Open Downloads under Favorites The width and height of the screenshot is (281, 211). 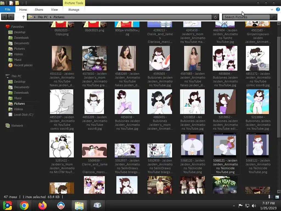pyautogui.click(x=21, y=38)
